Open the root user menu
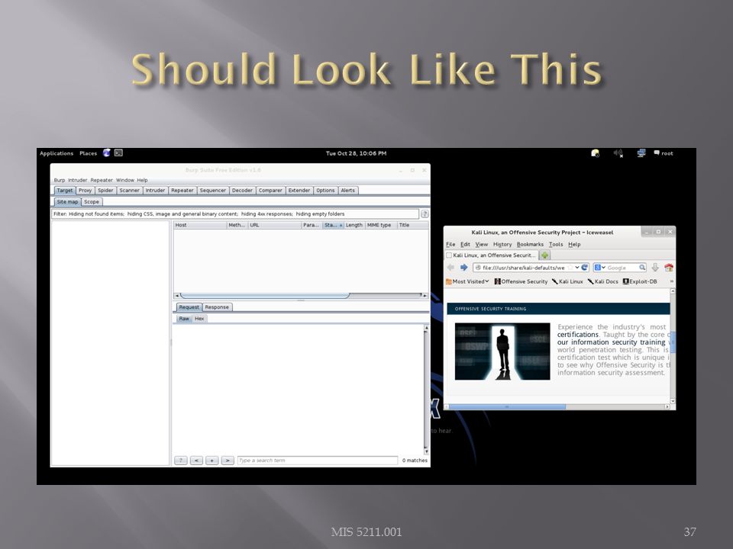 pos(664,153)
